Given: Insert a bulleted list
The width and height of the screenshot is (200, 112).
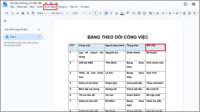Looking at the screenshot, I should tap(170, 13).
